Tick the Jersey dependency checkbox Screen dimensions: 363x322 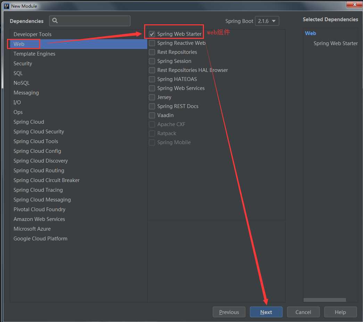pos(152,97)
